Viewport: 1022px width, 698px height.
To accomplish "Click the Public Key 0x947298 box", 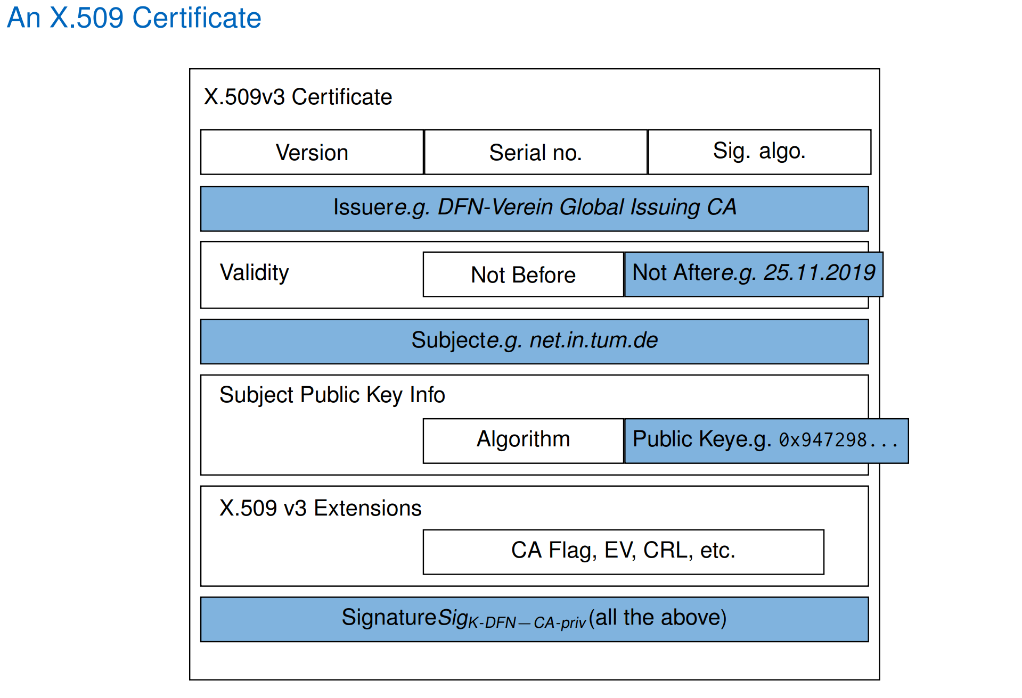I will point(766,441).
